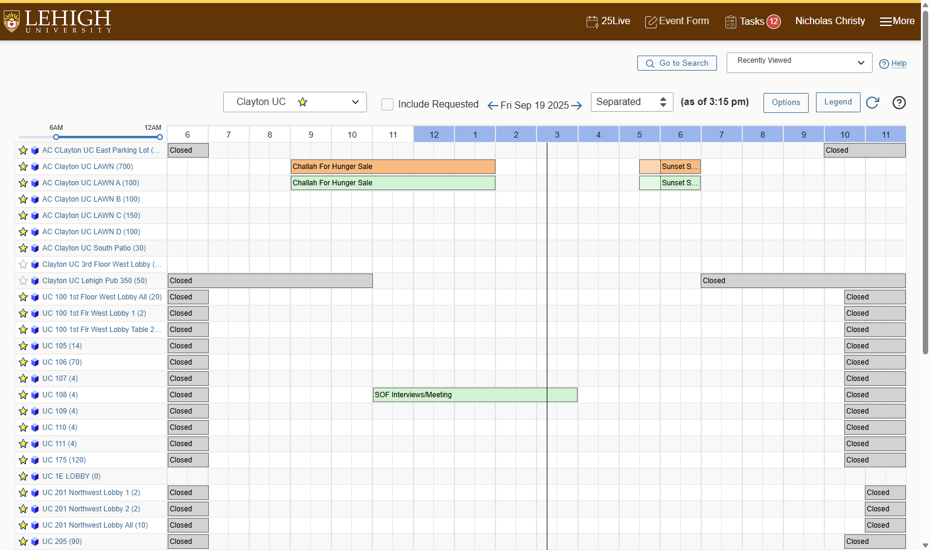Open Tasks with 12 notifications

click(x=753, y=21)
